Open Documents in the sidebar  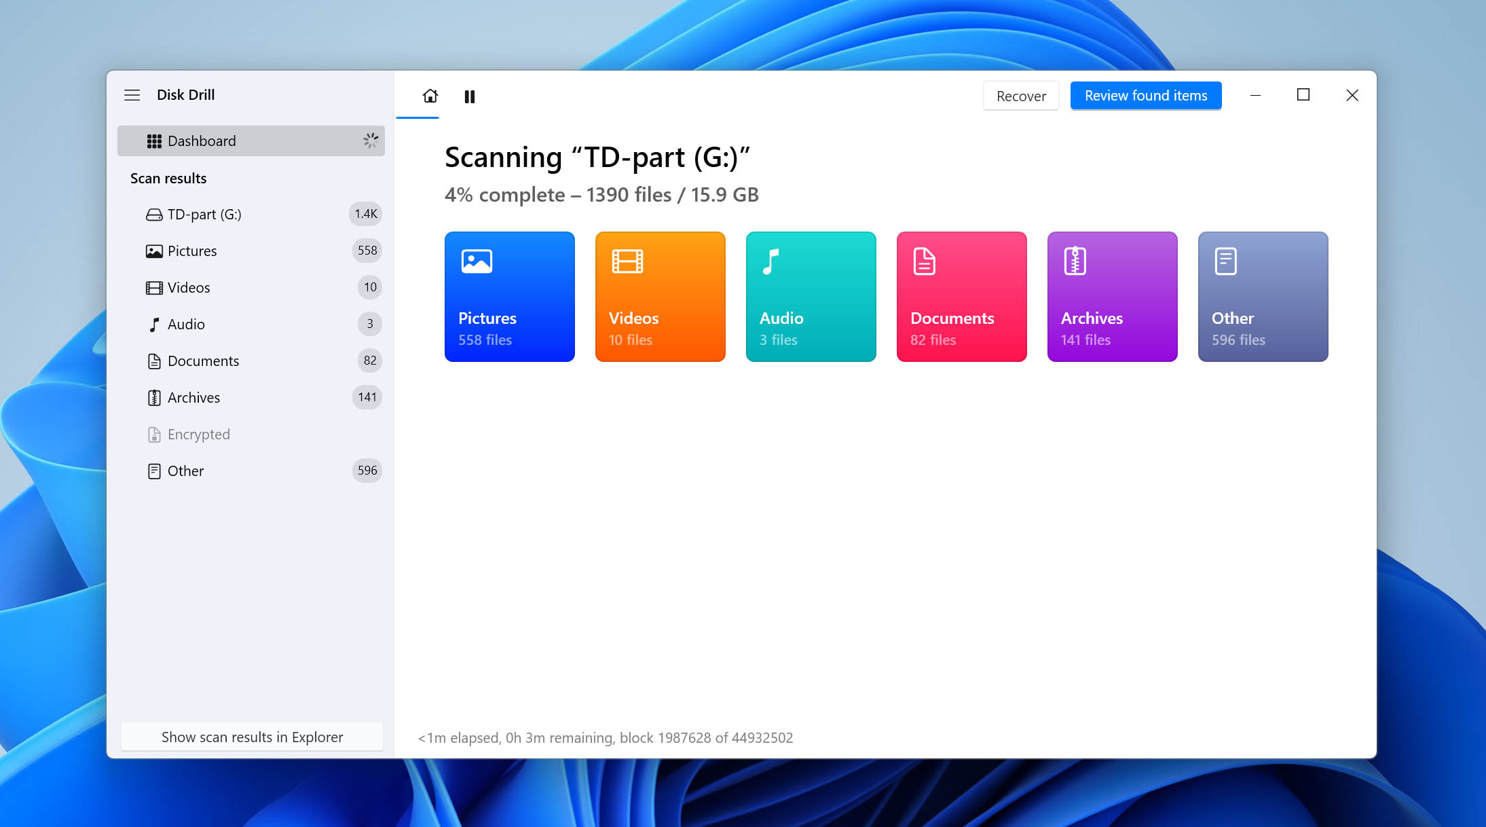coord(251,361)
